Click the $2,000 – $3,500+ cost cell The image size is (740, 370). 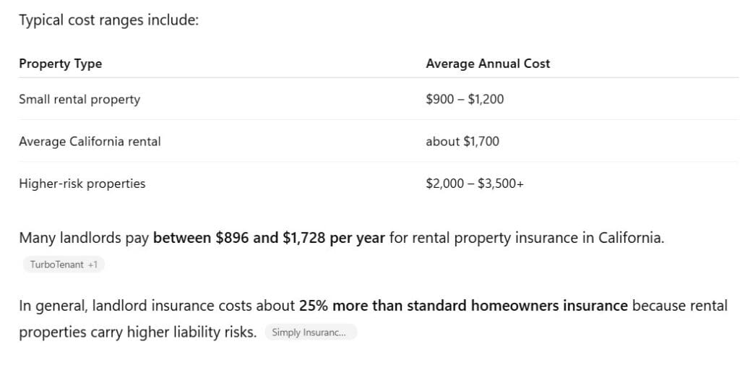point(475,184)
